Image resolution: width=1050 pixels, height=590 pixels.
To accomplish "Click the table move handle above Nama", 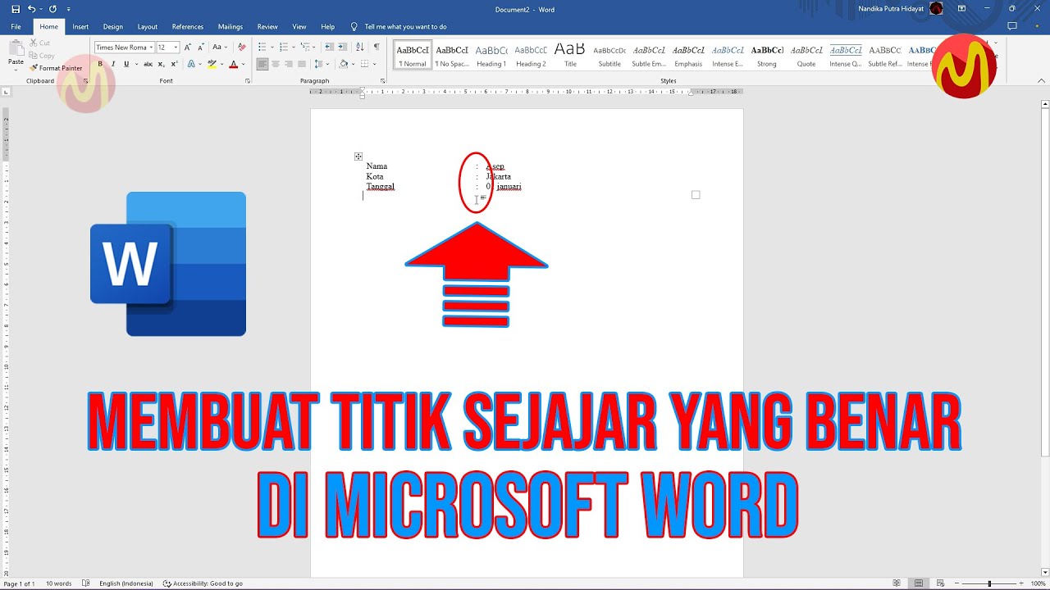I will (358, 157).
